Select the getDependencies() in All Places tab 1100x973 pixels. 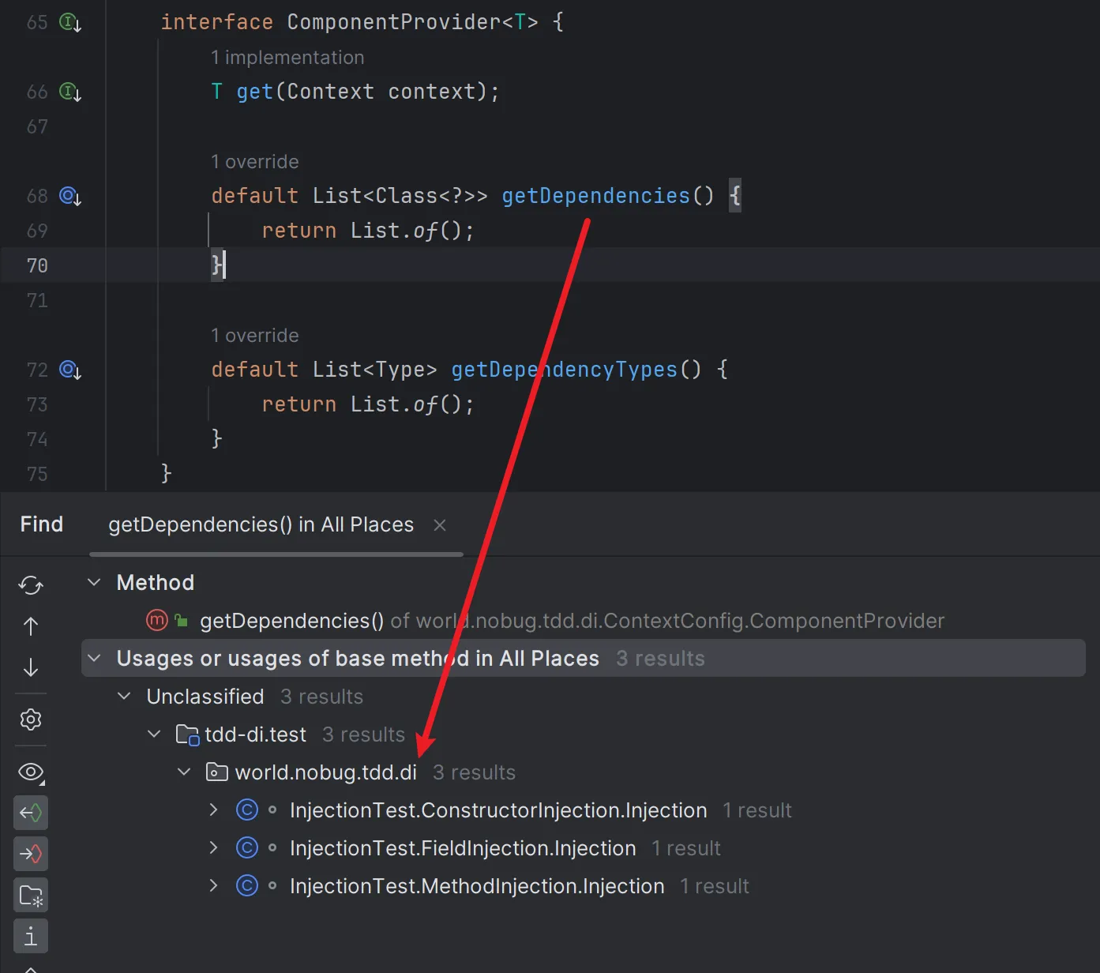(261, 525)
